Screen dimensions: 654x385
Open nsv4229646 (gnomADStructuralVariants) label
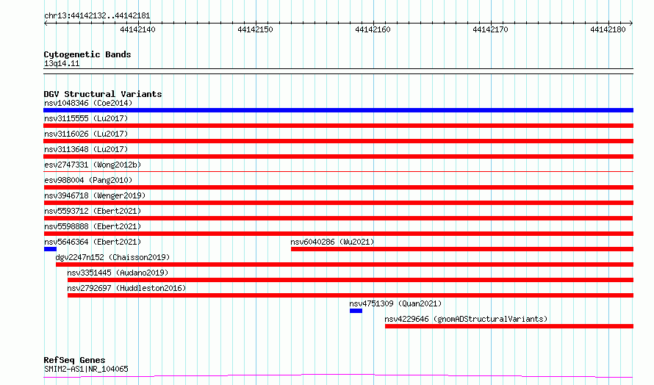[x=466, y=319]
